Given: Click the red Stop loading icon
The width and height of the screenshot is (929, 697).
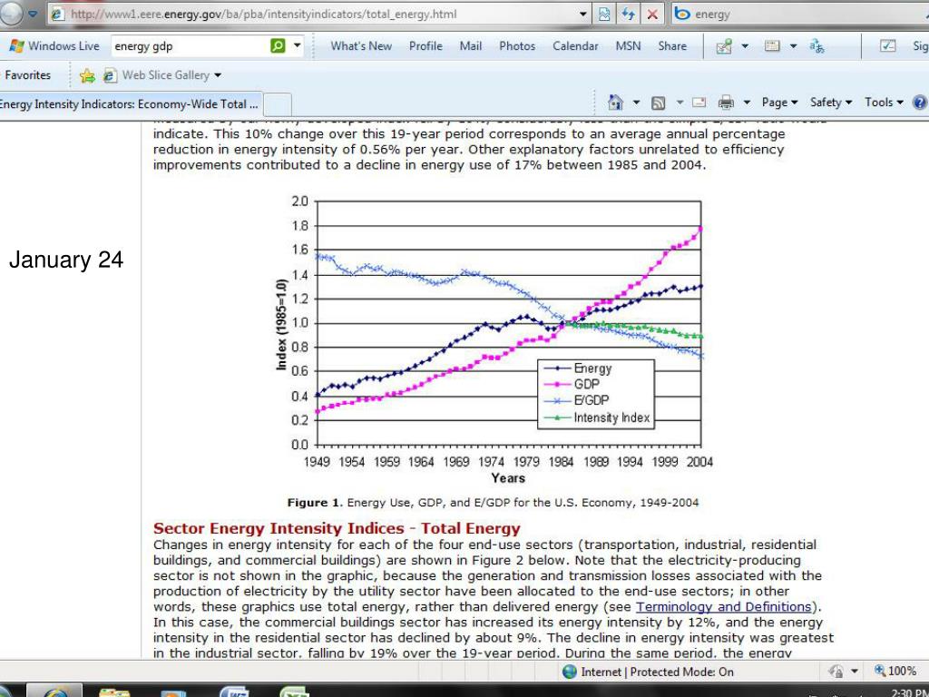Looking at the screenshot, I should [652, 14].
